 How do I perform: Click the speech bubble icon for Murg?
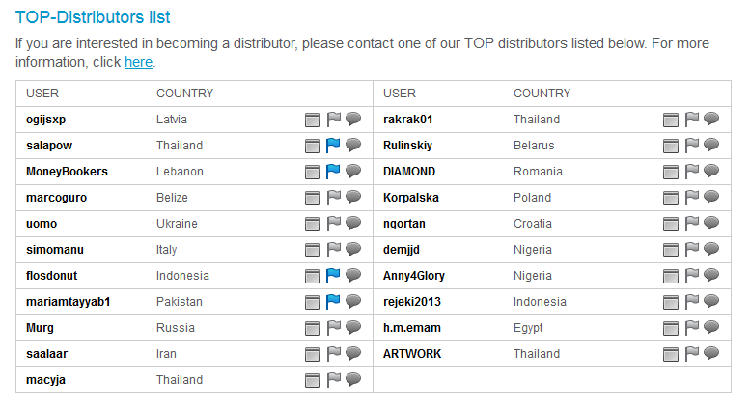click(353, 328)
